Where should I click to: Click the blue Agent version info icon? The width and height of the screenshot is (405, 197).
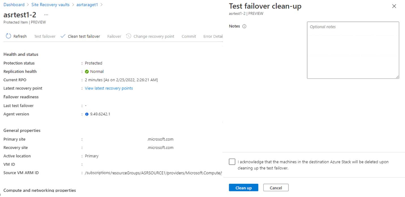click(x=87, y=114)
